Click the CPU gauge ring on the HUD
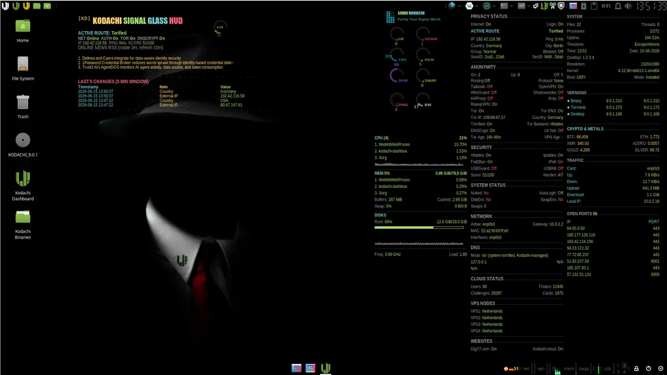Screen dimensions: 667x375 coord(397,55)
